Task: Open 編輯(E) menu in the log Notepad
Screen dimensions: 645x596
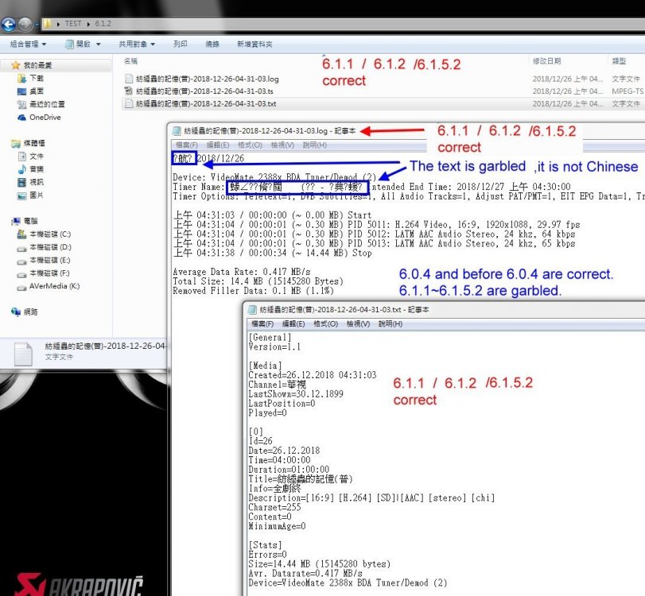Action: [x=218, y=145]
